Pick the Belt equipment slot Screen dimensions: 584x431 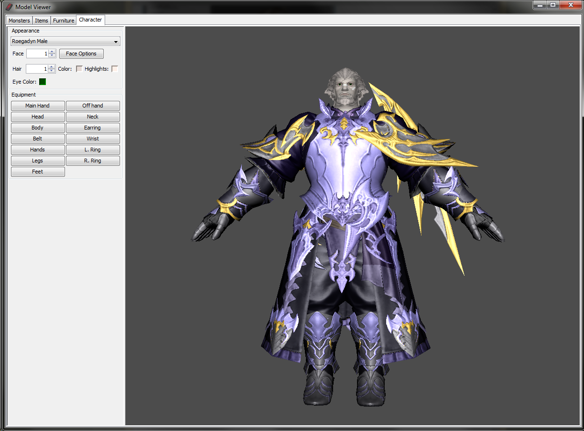(38, 139)
